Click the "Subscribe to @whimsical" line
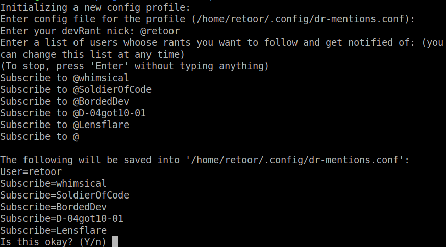Image resolution: width=446 pixels, height=247 pixels. pos(64,78)
